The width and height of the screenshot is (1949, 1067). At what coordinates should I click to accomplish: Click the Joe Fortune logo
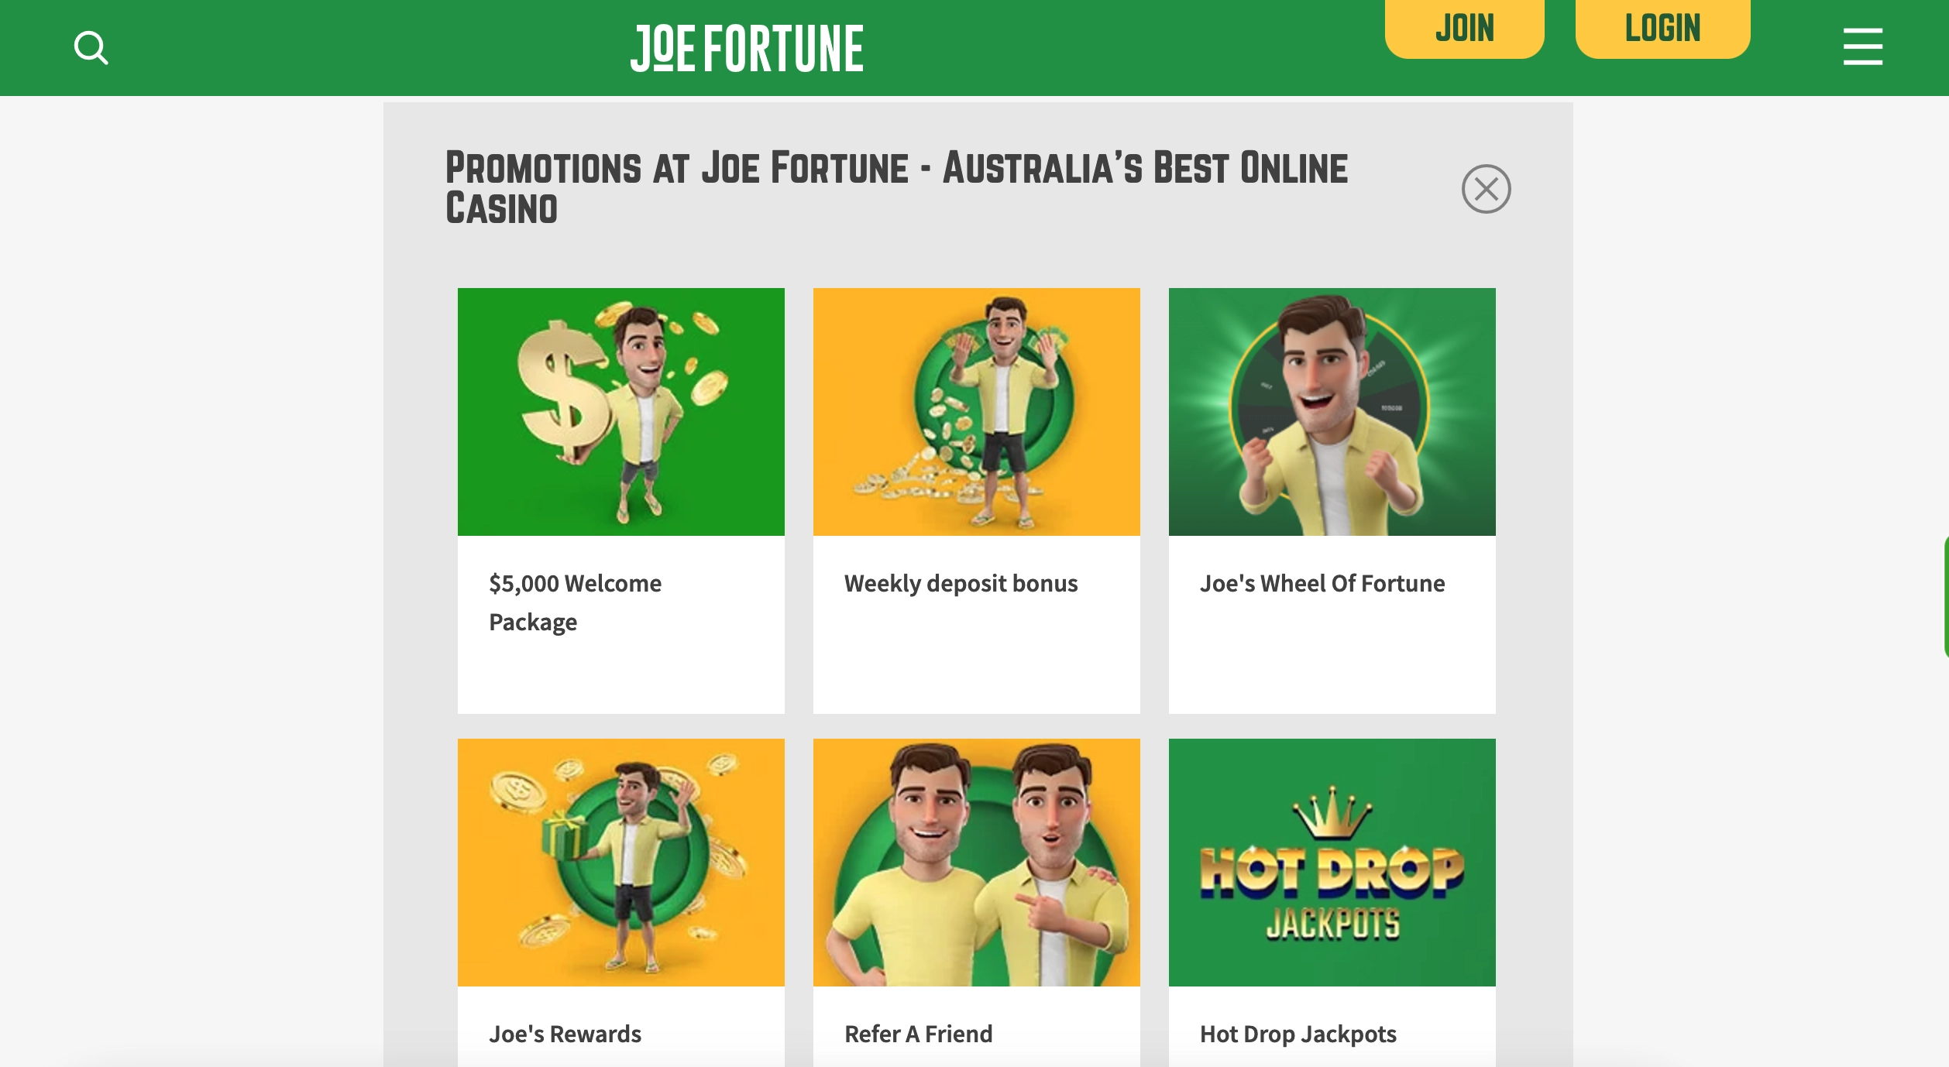747,48
